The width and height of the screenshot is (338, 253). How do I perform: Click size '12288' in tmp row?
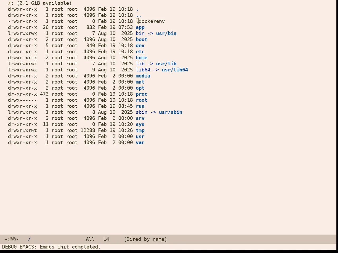(x=88, y=130)
